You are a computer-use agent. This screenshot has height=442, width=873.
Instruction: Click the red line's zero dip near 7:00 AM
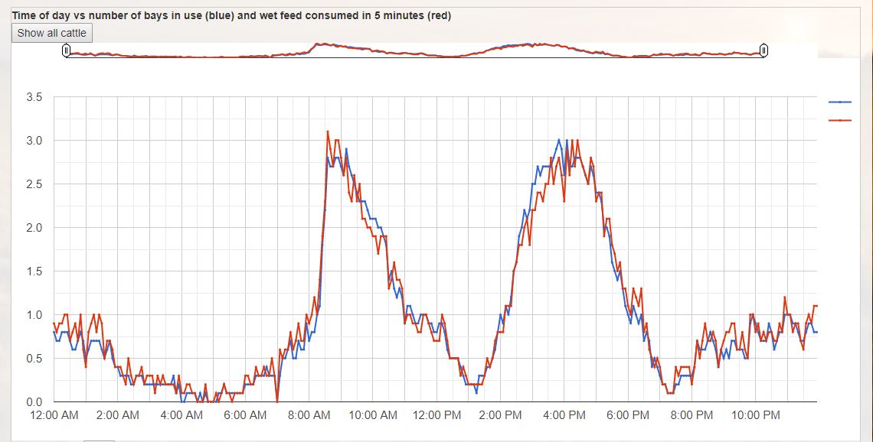(276, 401)
